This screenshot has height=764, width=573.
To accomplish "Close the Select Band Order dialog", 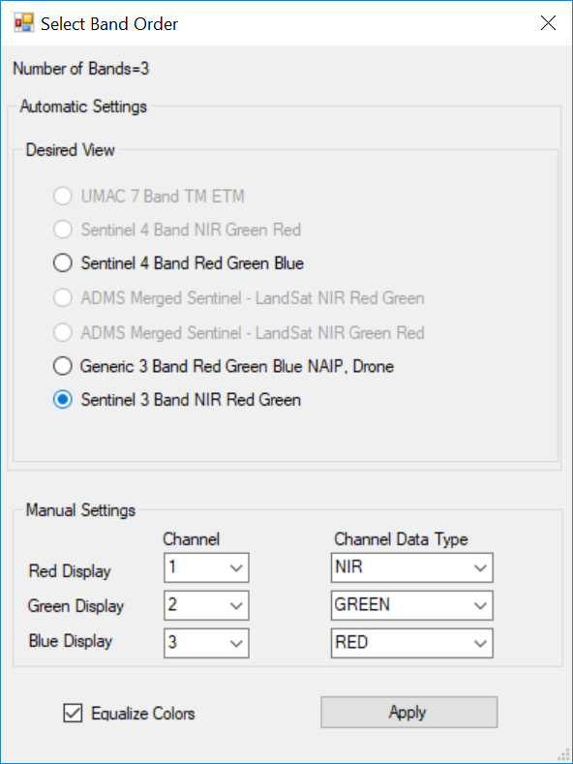I will coord(548,23).
